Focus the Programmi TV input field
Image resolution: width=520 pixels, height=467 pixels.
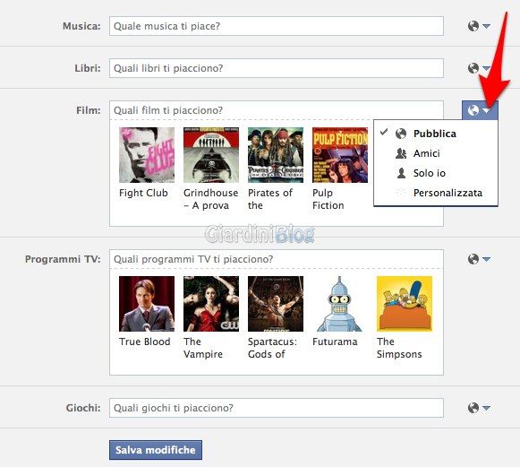point(277,259)
